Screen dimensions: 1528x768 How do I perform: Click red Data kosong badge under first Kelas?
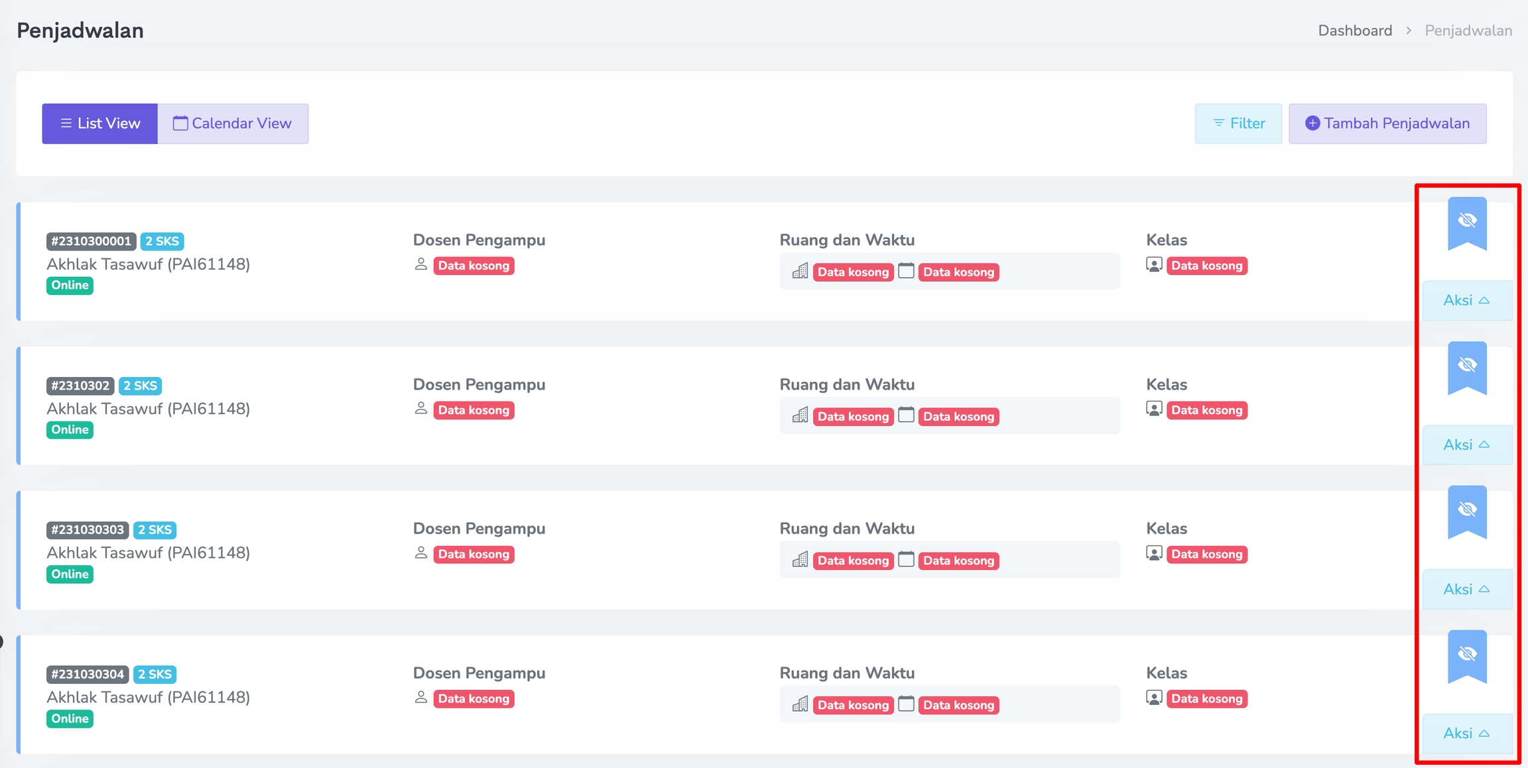1206,266
